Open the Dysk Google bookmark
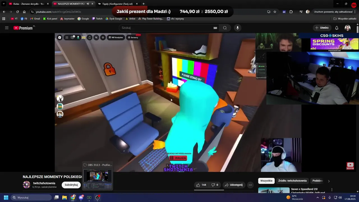The width and height of the screenshot is (359, 202). click(114, 19)
